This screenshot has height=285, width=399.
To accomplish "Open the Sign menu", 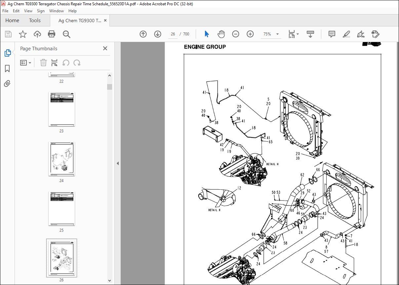I will [41, 11].
